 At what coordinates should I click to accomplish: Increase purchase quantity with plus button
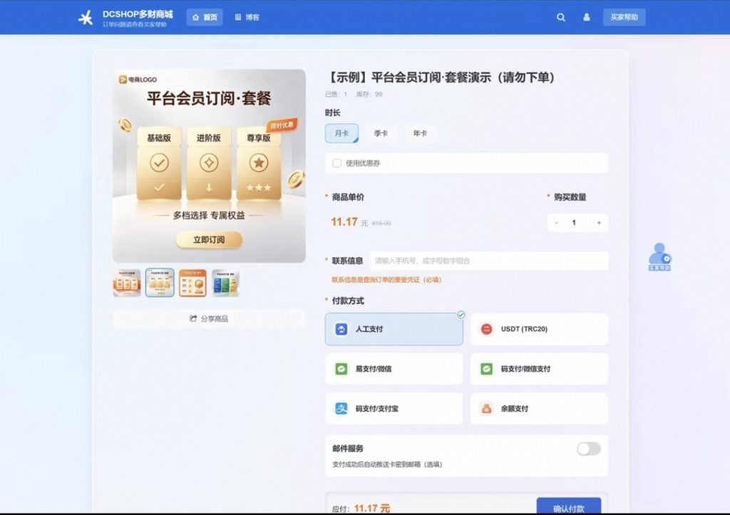599,223
